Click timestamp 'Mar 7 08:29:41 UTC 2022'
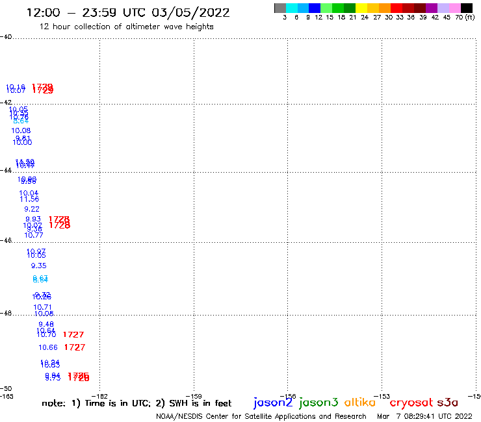 coord(424,416)
